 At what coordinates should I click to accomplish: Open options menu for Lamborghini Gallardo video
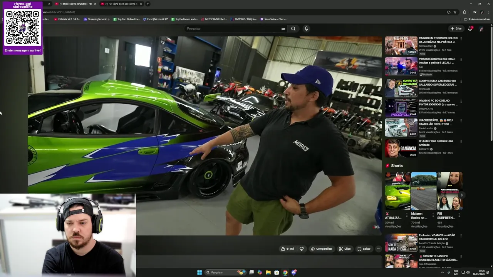click(x=461, y=81)
